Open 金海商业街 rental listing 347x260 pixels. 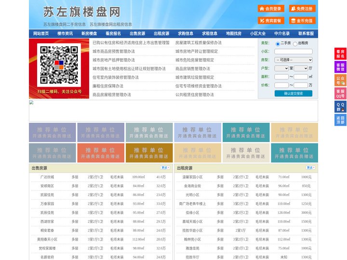[x=192, y=186]
